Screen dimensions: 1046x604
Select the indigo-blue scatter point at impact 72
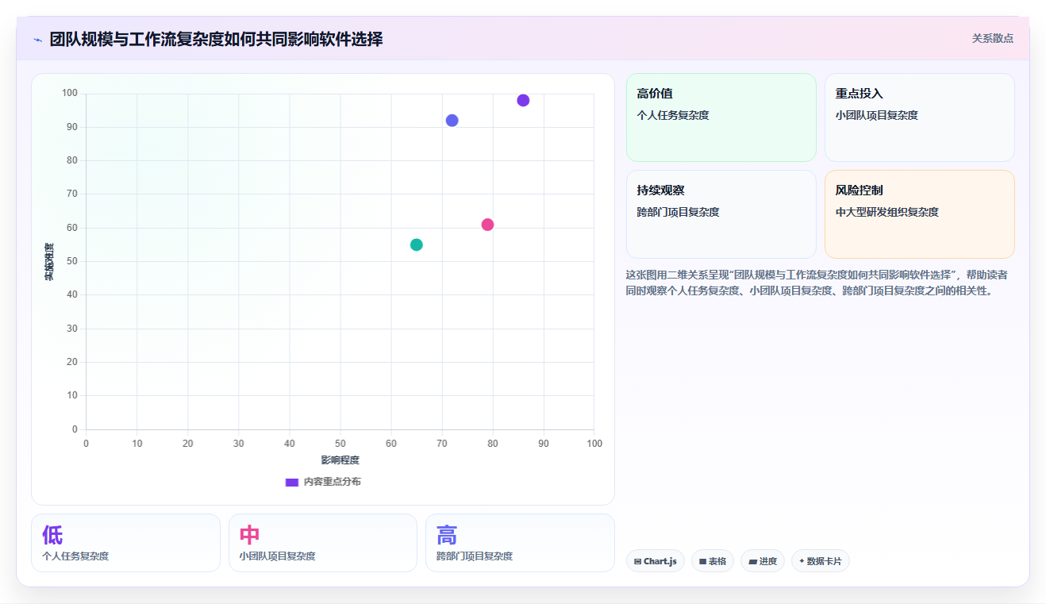click(x=452, y=121)
